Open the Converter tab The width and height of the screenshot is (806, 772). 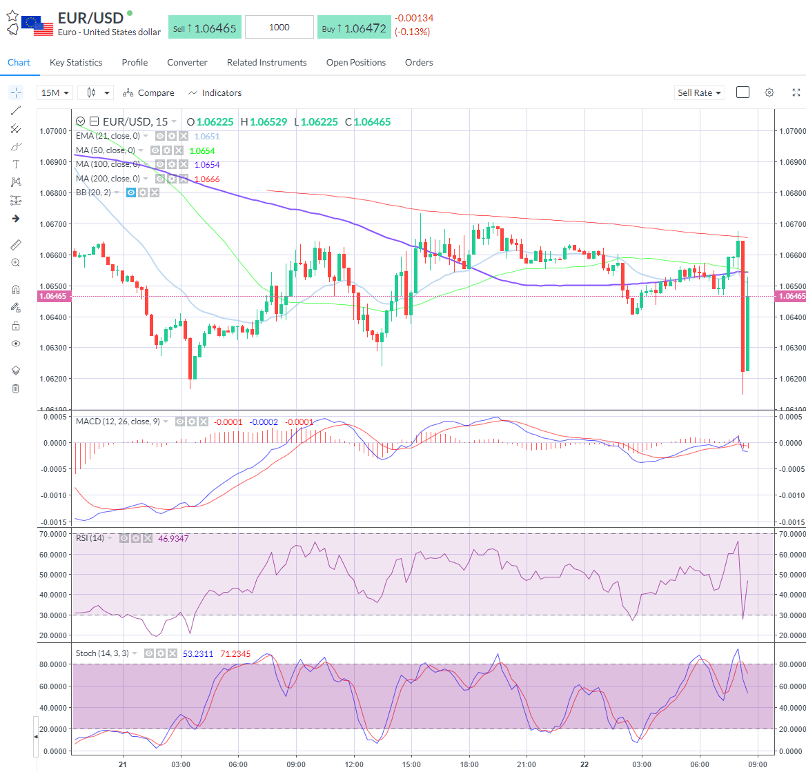[x=187, y=62]
